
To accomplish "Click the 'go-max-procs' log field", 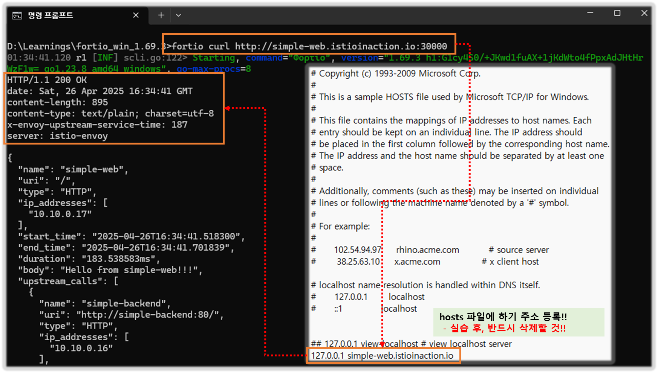I will (x=208, y=69).
